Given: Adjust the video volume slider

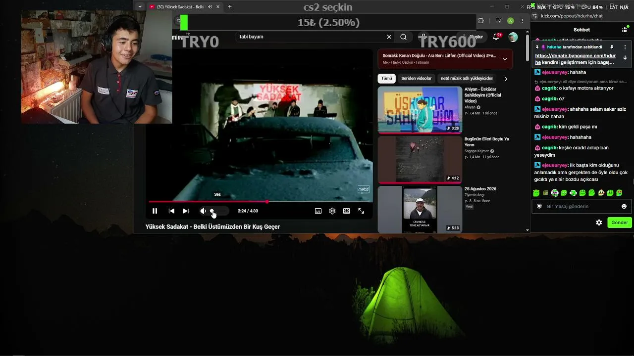Looking at the screenshot, I should 218,211.
